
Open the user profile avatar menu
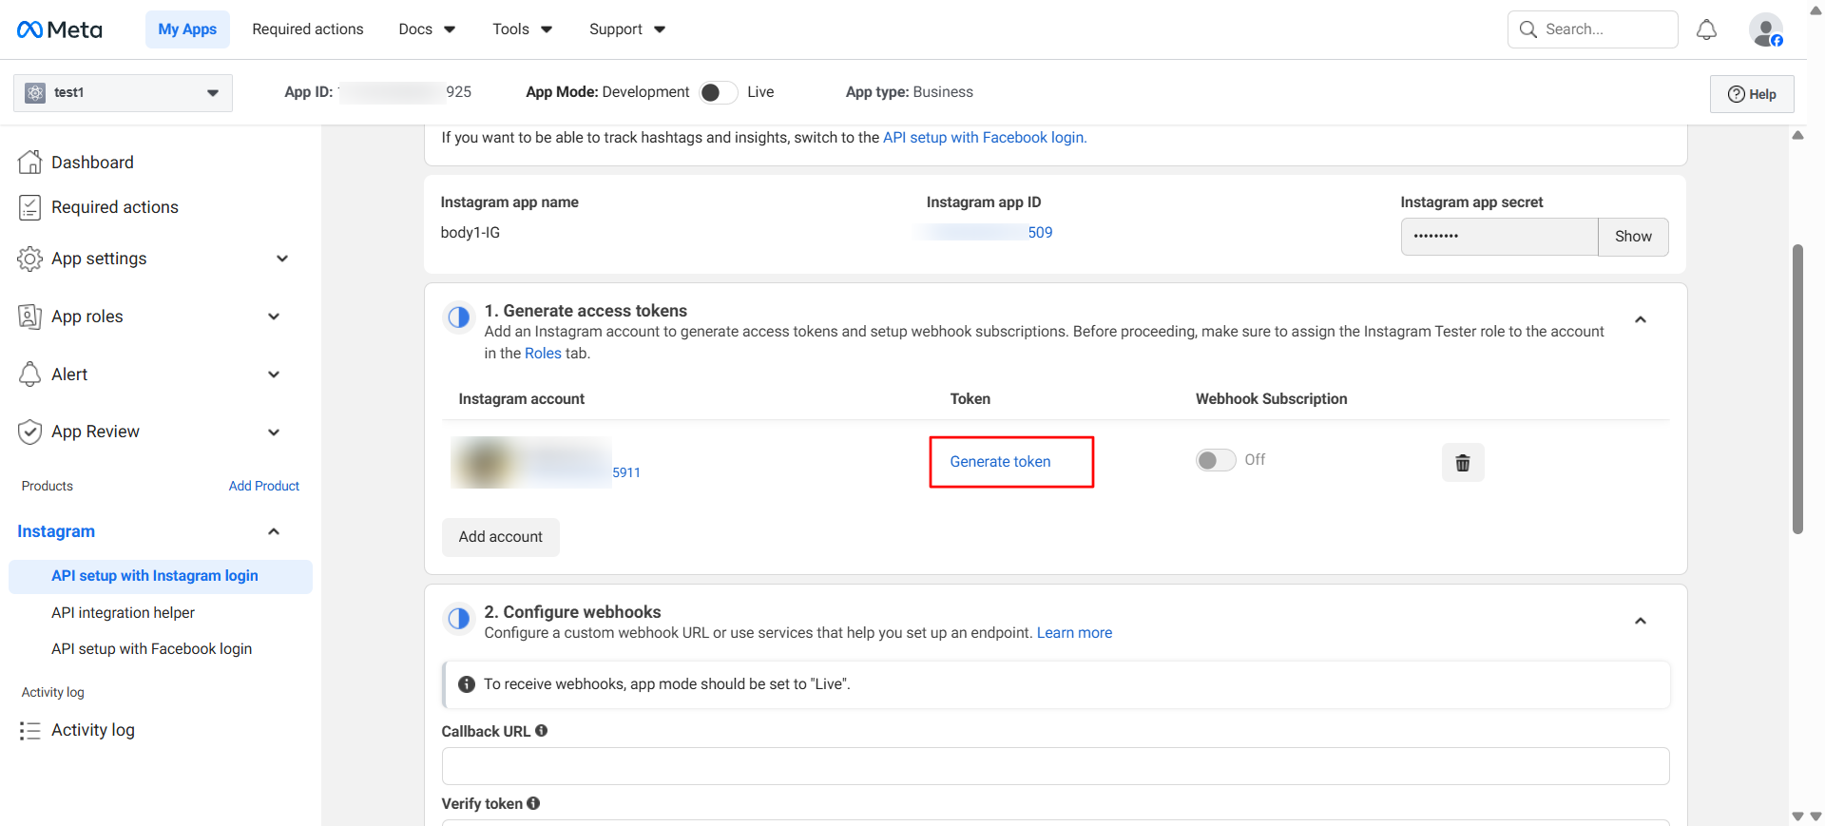(x=1765, y=29)
